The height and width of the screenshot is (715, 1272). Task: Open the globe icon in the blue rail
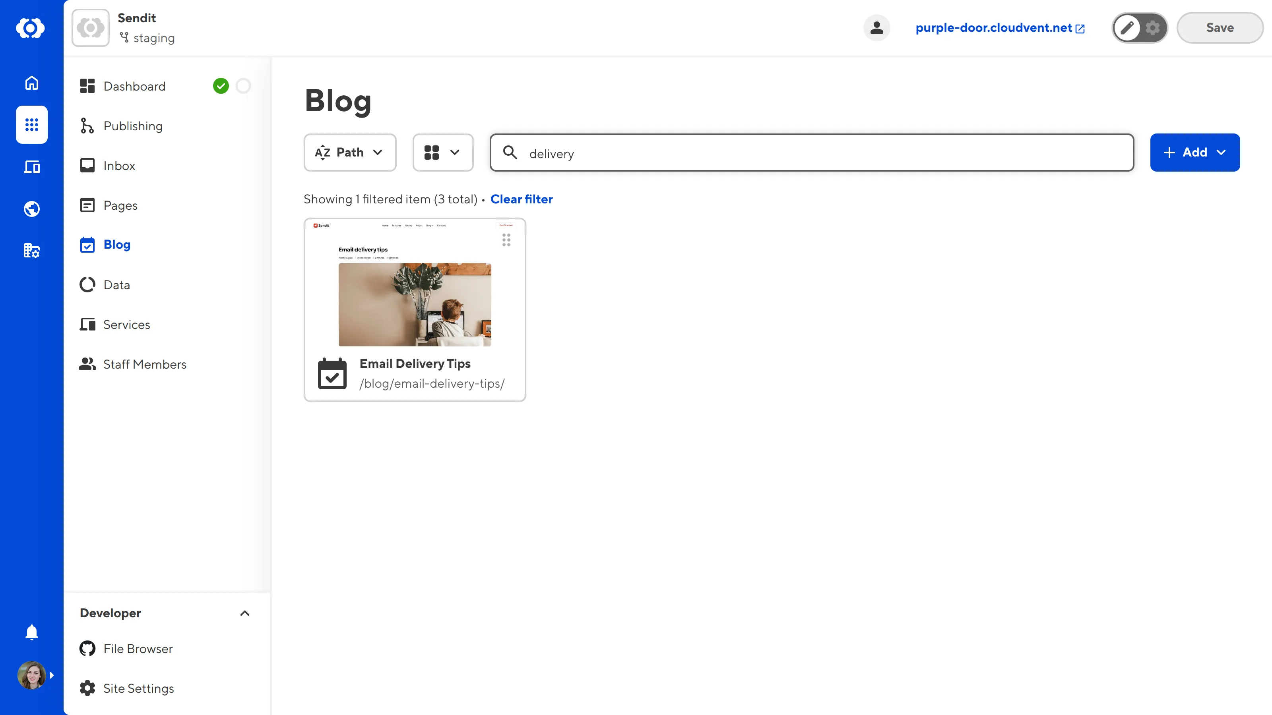(31, 209)
